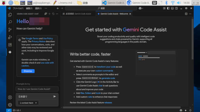Open the Source Control view
Viewport: 200px width, 112px height.
(x=10, y=30)
